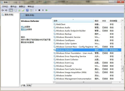The width and height of the screenshot is (125, 91).
Task: Maximize the services window
Action: point(115,2)
